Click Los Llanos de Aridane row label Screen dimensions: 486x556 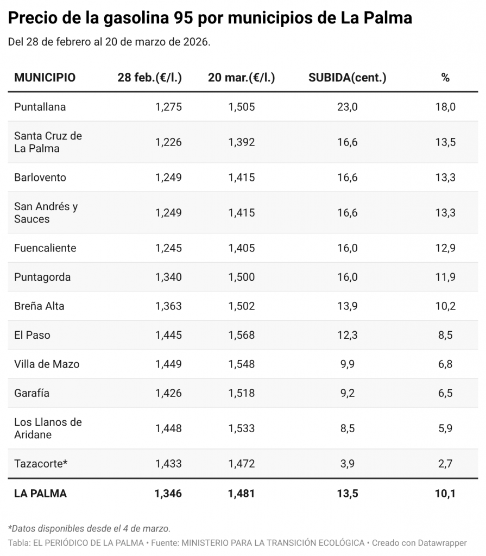48,428
